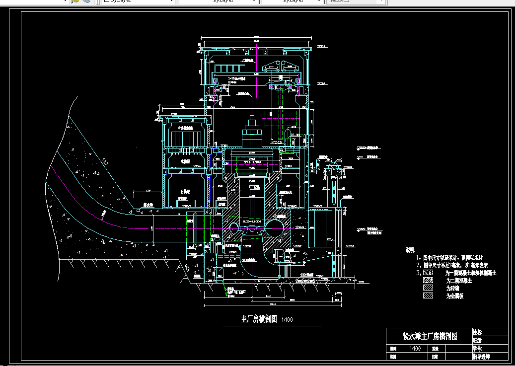Viewport: 515px width, 366px height.
Task: Pick the 为二期混凝土 legend hatch box
Action: coord(428,280)
